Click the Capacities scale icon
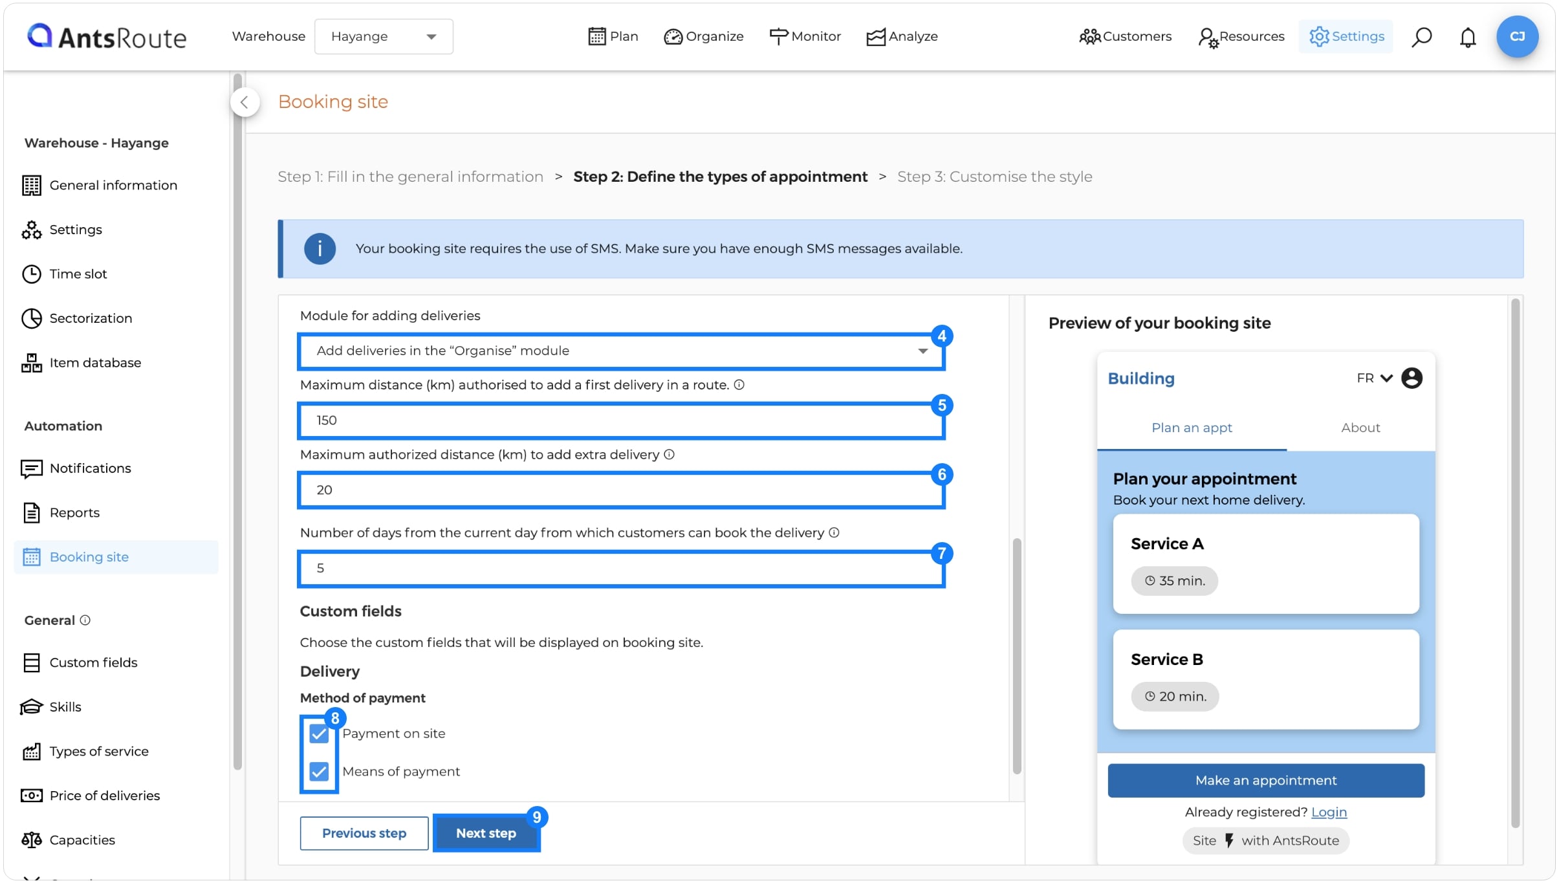This screenshot has width=1559, height=883. (x=31, y=840)
